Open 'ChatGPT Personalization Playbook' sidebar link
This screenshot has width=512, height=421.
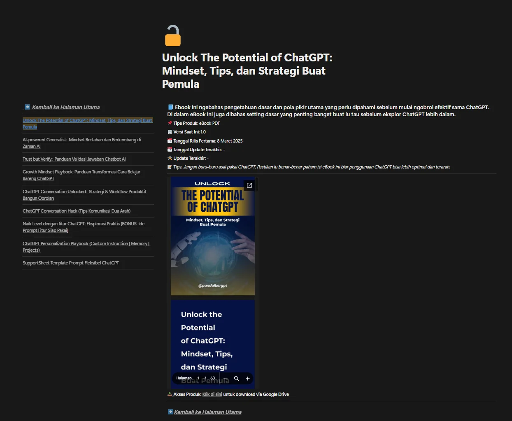(86, 247)
